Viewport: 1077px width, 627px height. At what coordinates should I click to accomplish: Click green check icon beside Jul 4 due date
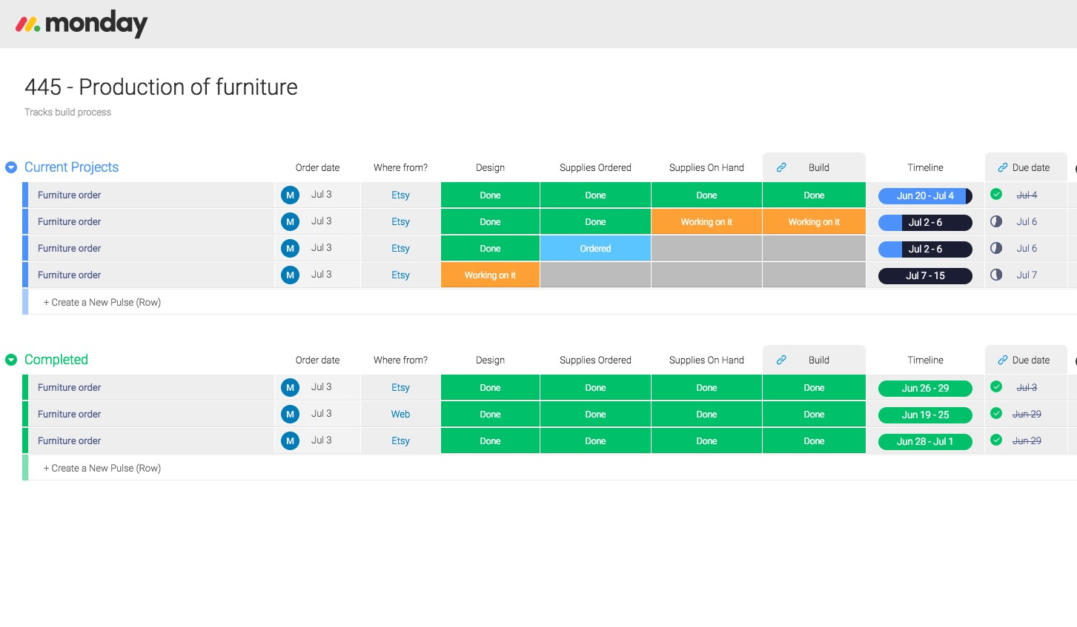point(996,194)
